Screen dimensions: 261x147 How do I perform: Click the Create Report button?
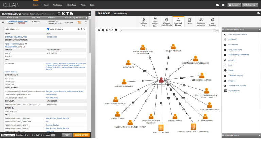[82, 135]
